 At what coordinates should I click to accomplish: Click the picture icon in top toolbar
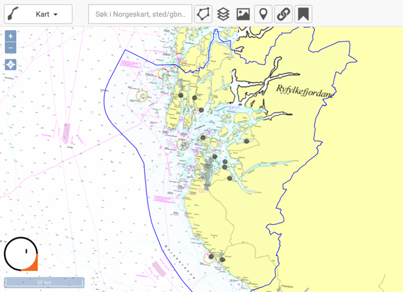tap(243, 14)
